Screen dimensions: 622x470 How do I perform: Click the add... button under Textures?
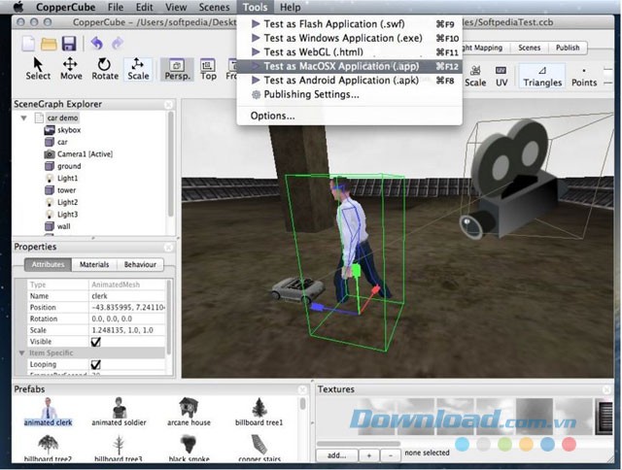(336, 454)
